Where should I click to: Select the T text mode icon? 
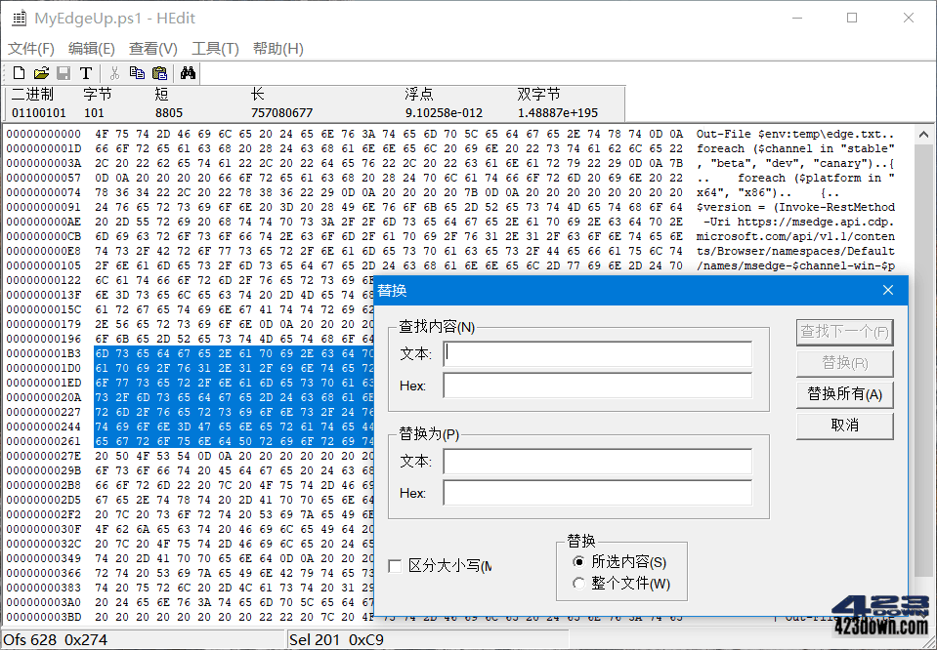[x=85, y=72]
